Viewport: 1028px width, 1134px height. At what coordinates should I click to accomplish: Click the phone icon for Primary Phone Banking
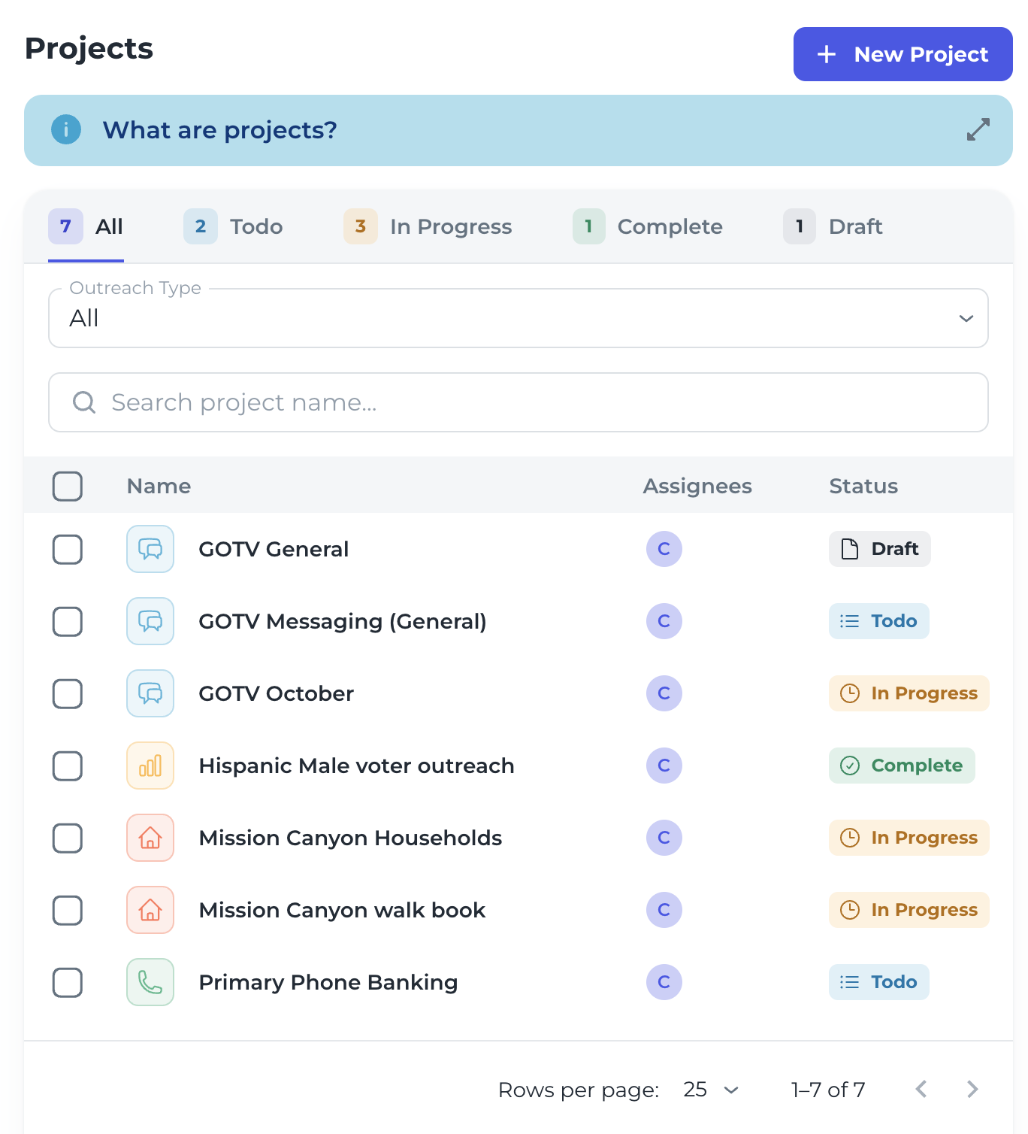(150, 982)
